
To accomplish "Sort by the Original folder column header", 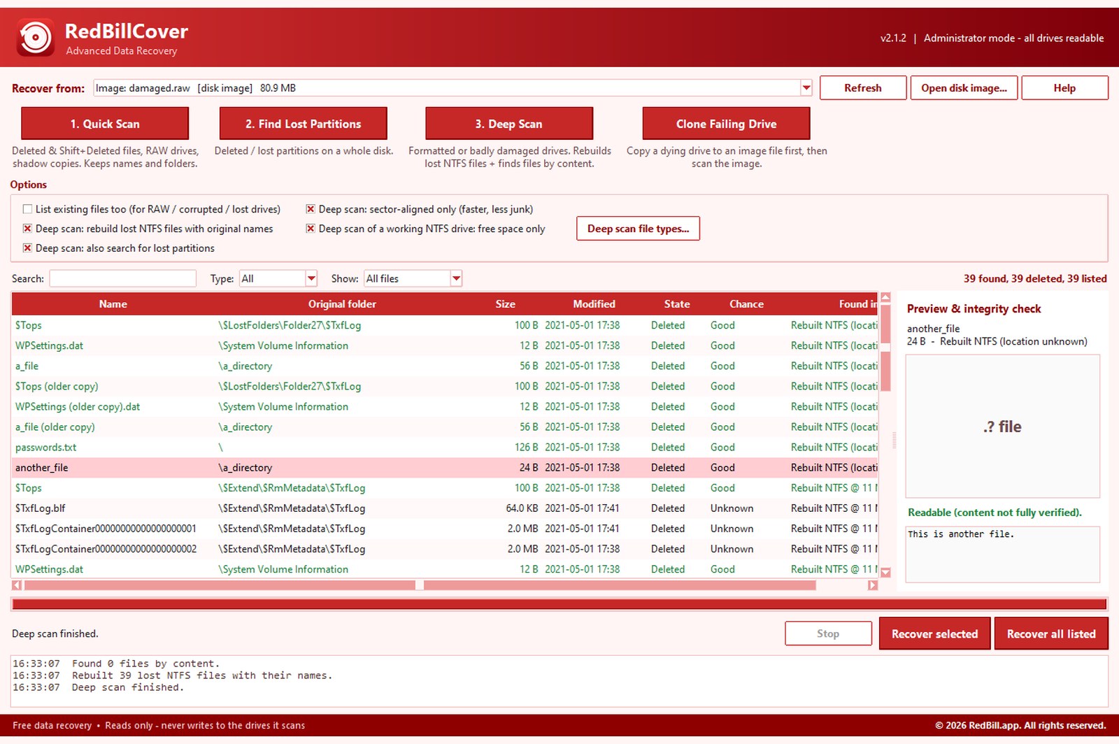I will (342, 304).
